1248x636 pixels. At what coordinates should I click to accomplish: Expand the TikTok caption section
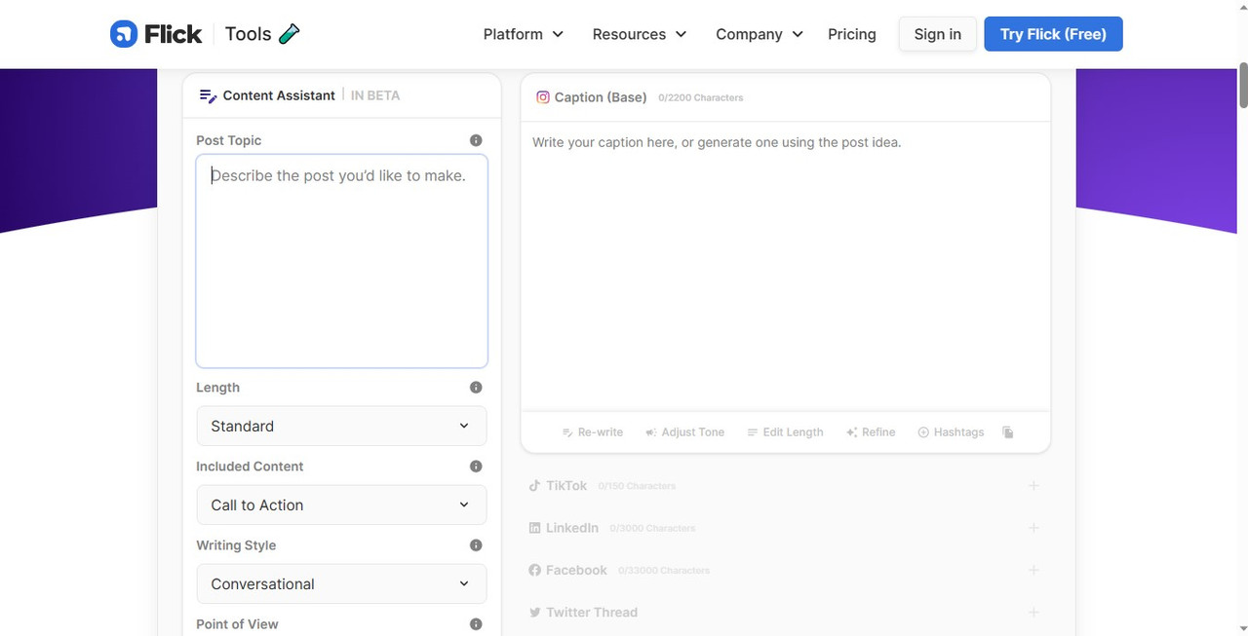1033,486
